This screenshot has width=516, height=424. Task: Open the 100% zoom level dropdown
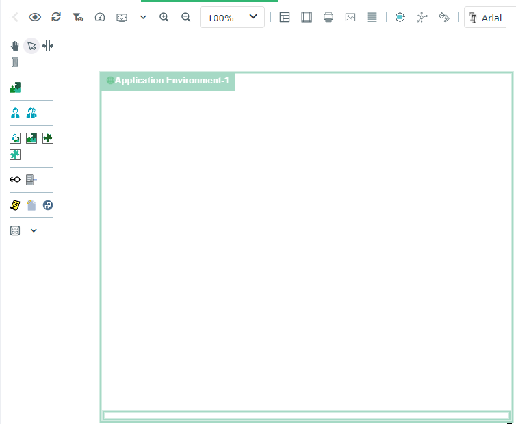232,17
